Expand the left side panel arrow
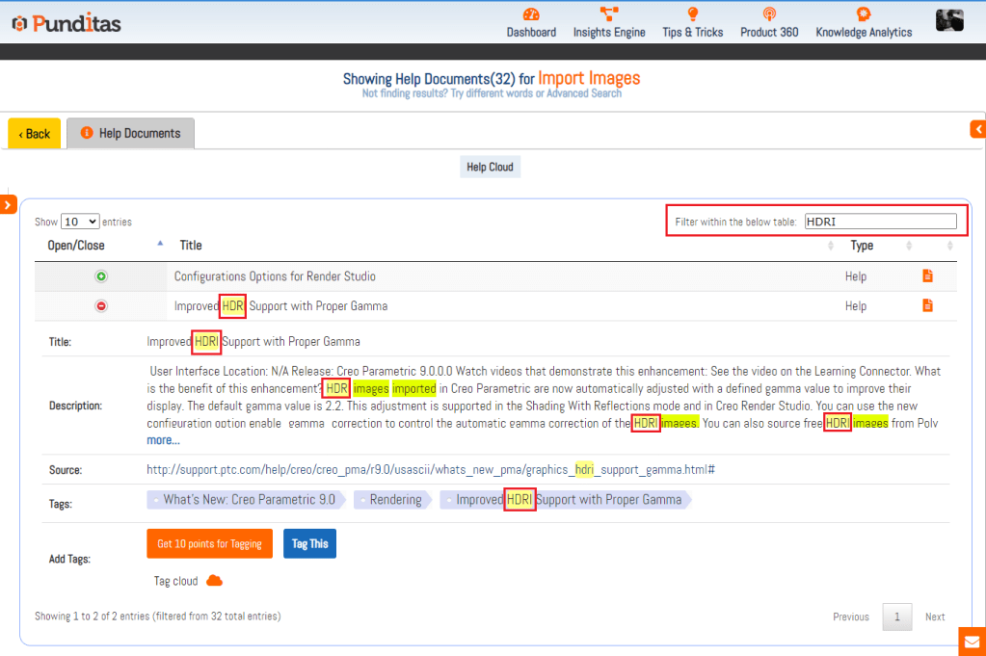The image size is (986, 656). point(9,204)
